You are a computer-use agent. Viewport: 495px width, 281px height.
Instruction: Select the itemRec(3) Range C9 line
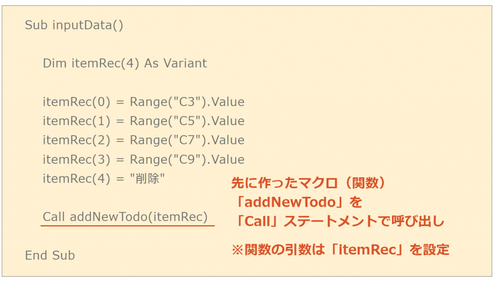tap(144, 159)
